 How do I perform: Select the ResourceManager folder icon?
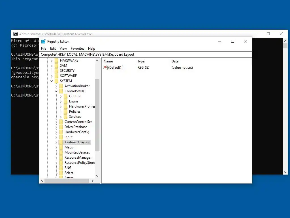point(61,158)
